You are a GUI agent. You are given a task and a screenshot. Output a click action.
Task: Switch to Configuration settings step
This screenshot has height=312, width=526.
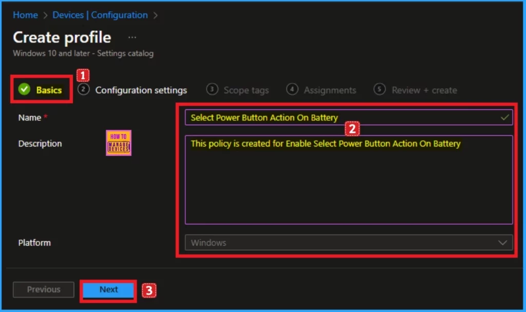pos(141,90)
